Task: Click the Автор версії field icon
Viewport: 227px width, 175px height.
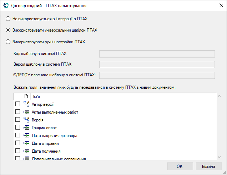Action: pos(26,104)
